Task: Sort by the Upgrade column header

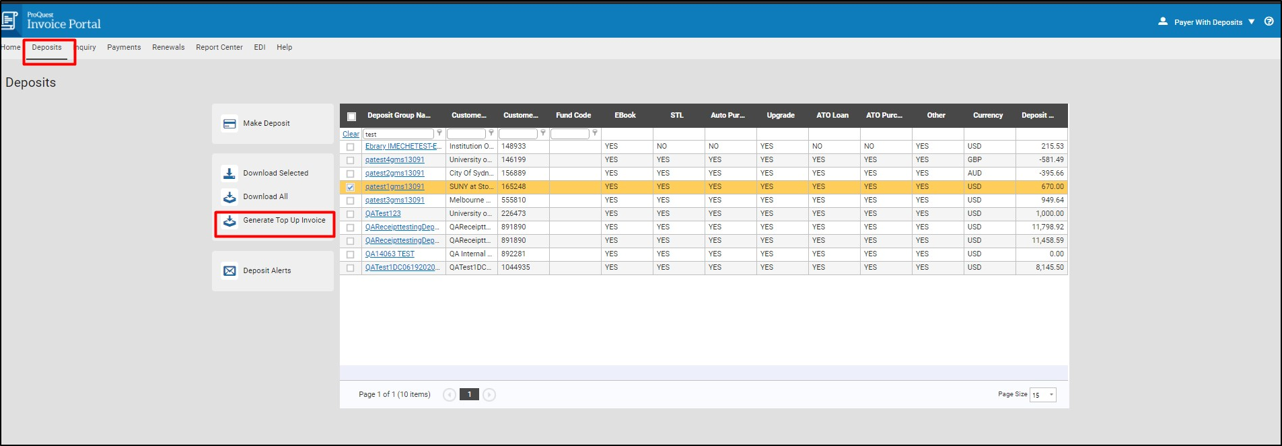Action: pos(781,116)
